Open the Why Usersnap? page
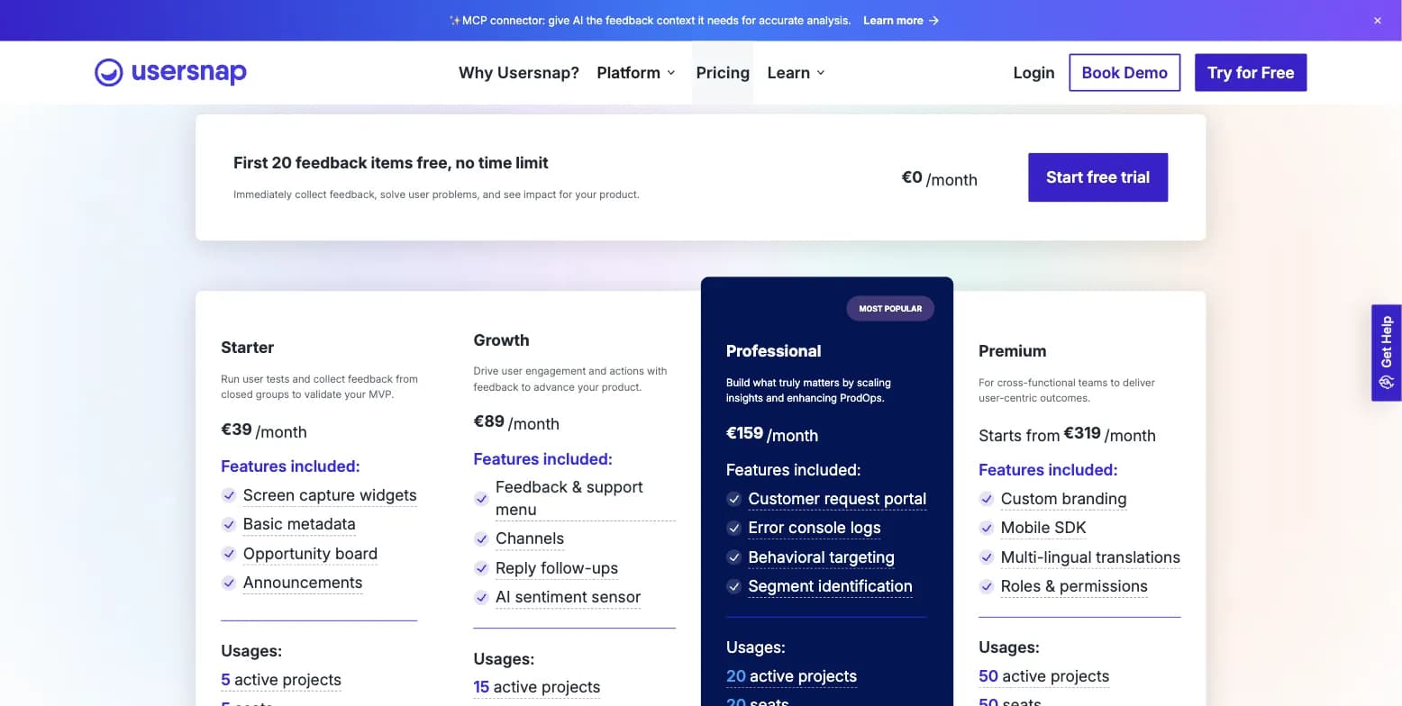Screen dimensions: 1402x706 519,73
